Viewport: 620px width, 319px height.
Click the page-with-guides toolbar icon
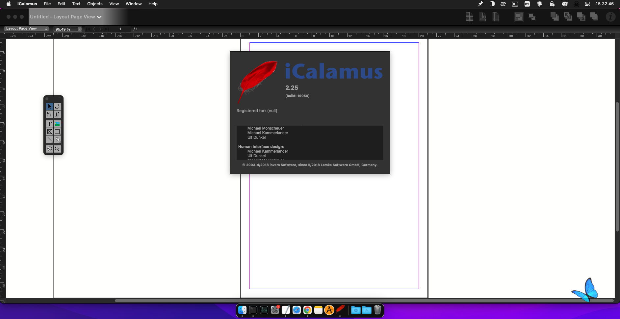coord(496,17)
